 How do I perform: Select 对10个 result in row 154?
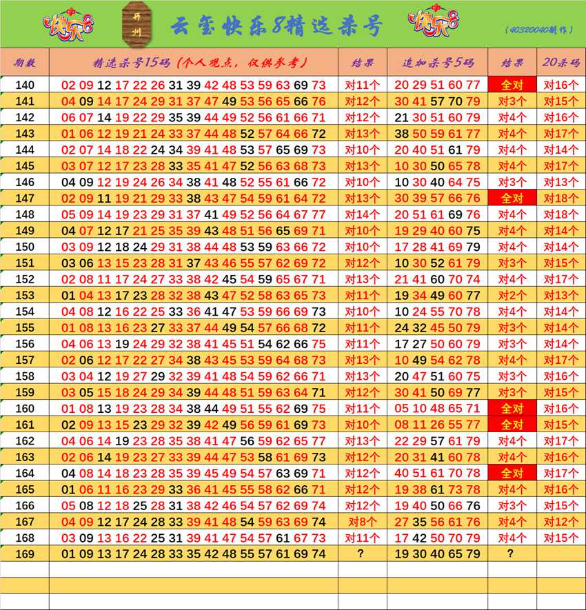click(362, 312)
